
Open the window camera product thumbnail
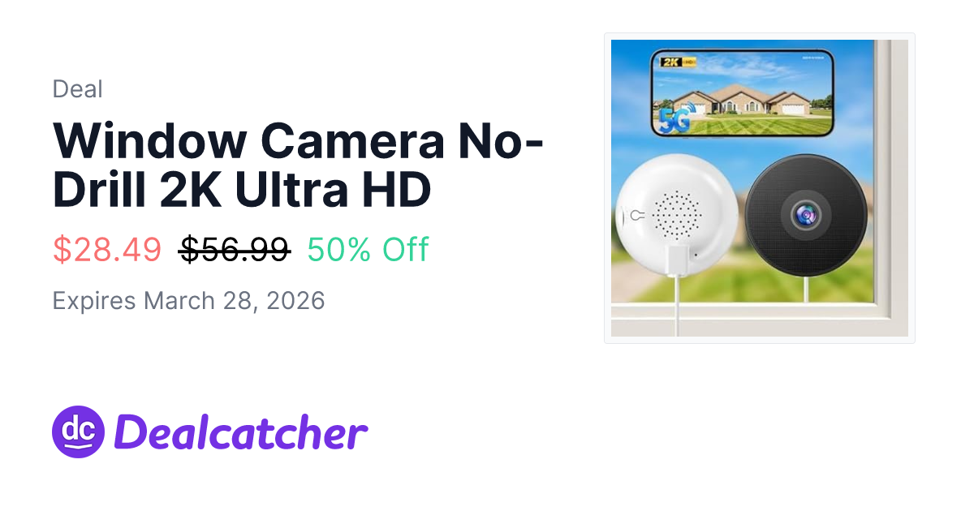(x=759, y=188)
